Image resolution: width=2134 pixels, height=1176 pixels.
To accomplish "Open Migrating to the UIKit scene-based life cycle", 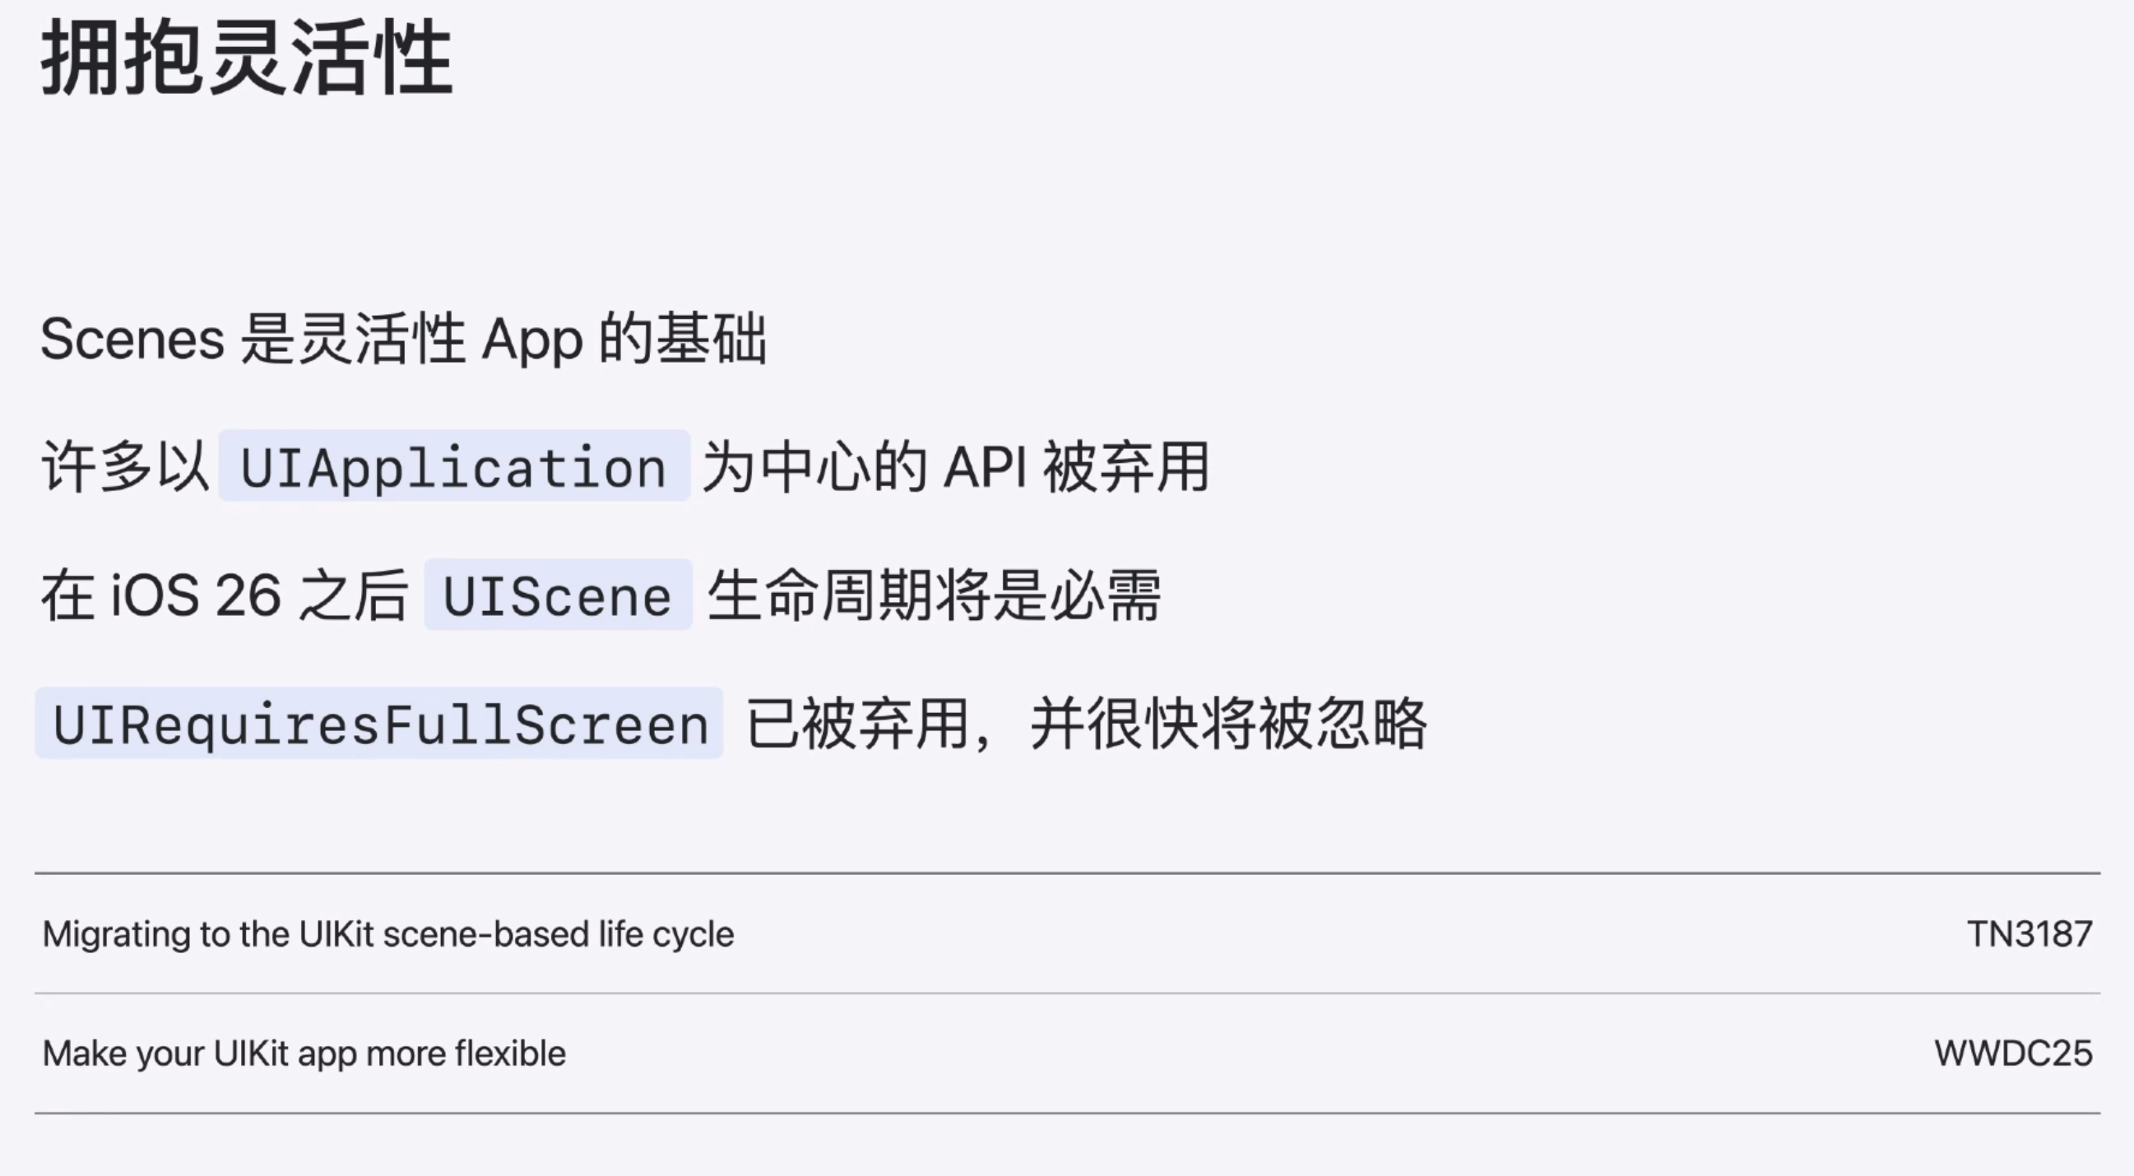I will click(387, 934).
